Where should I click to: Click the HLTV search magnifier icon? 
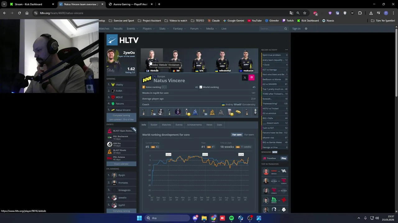pos(285,28)
